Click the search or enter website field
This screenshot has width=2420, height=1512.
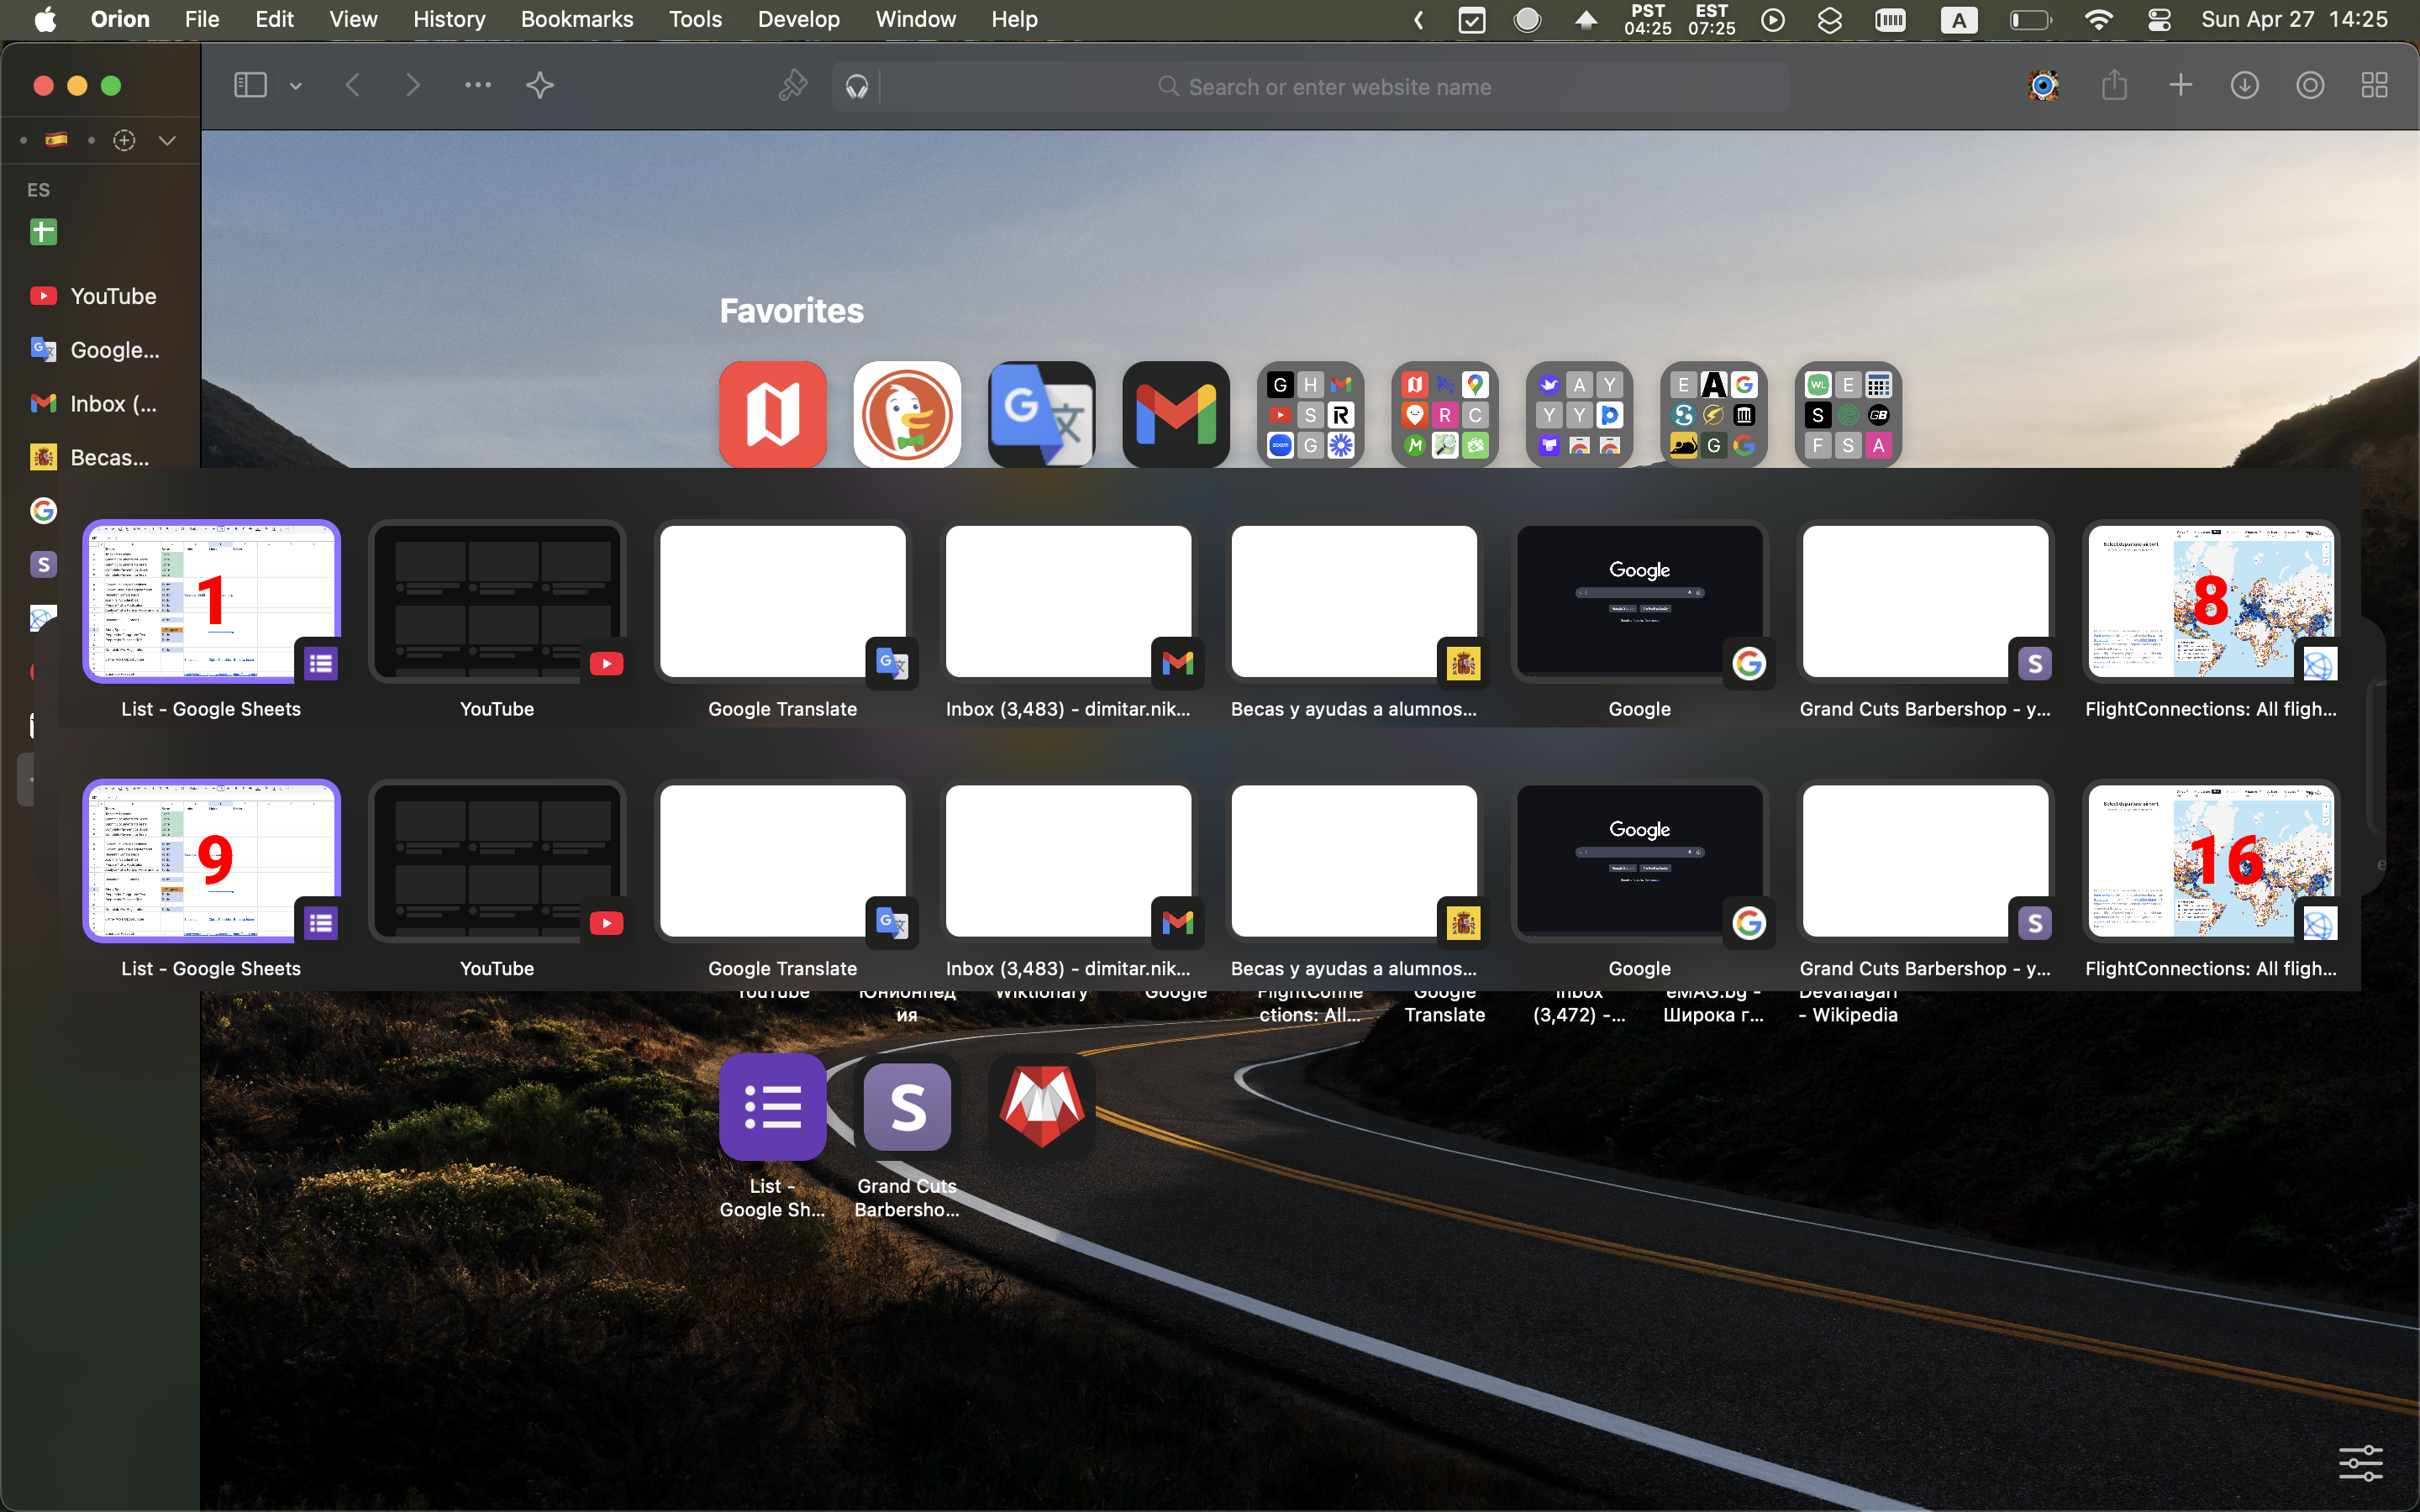[1338, 87]
